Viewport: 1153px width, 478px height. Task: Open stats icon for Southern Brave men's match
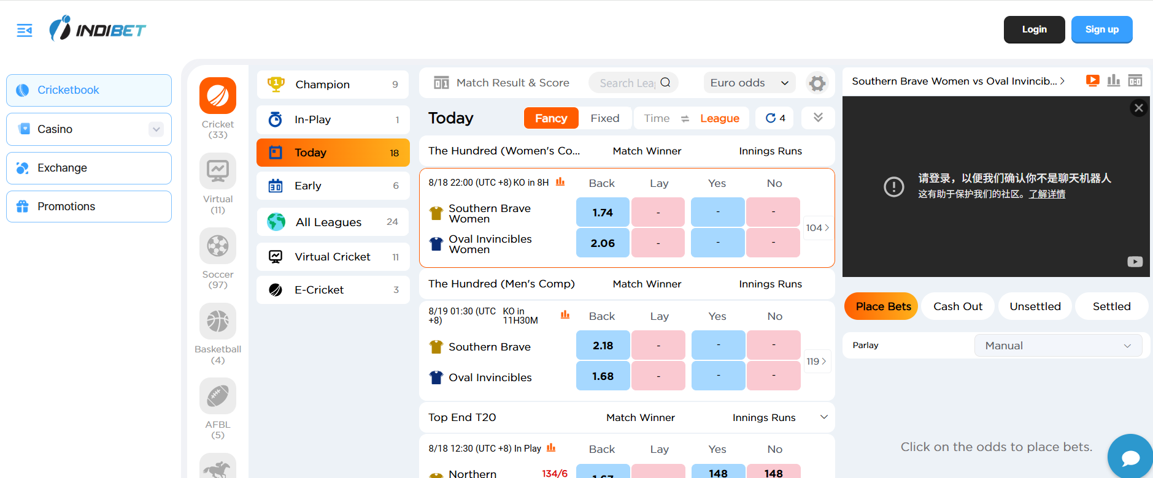[x=565, y=315]
